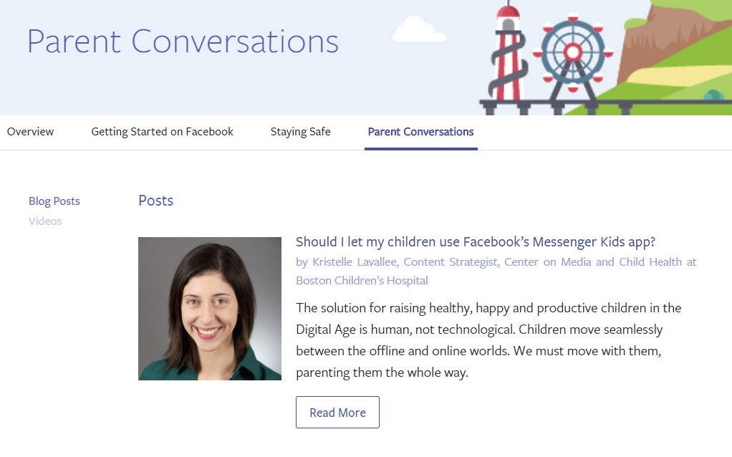Viewport: 732px width, 457px height.
Task: Click the Posts section heading
Action: click(156, 201)
